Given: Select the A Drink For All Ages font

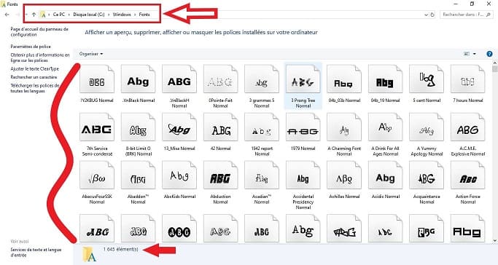Looking at the screenshot, I should tap(385, 127).
